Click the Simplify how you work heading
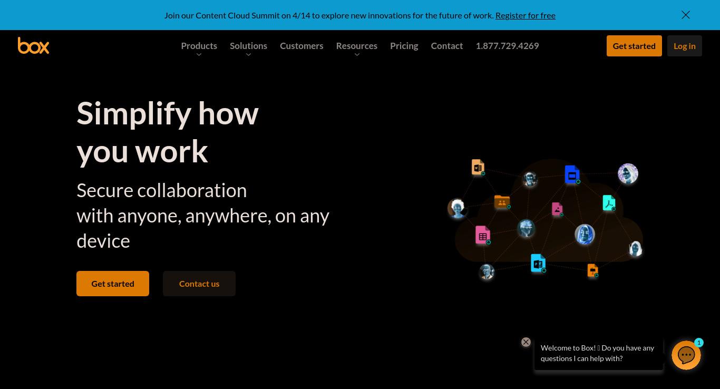 tap(168, 132)
